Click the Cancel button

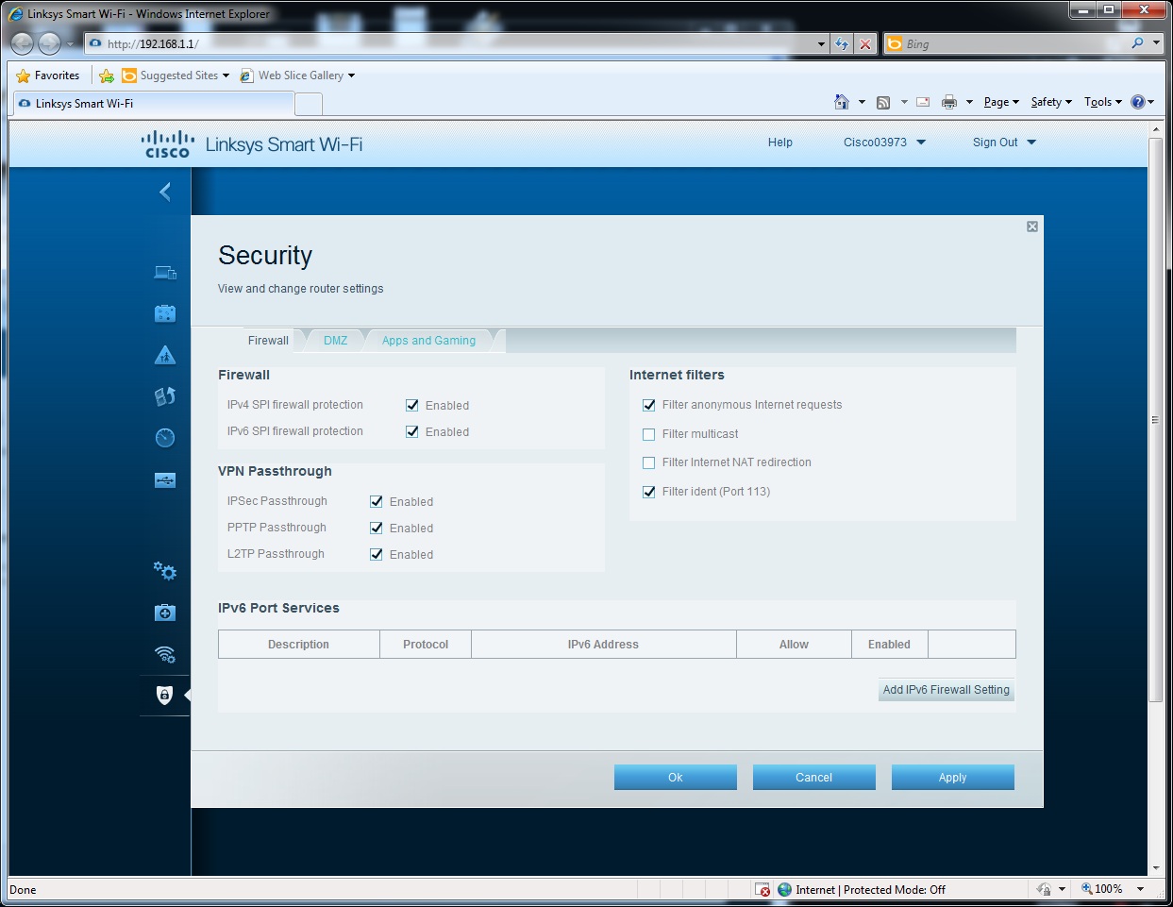click(x=813, y=778)
